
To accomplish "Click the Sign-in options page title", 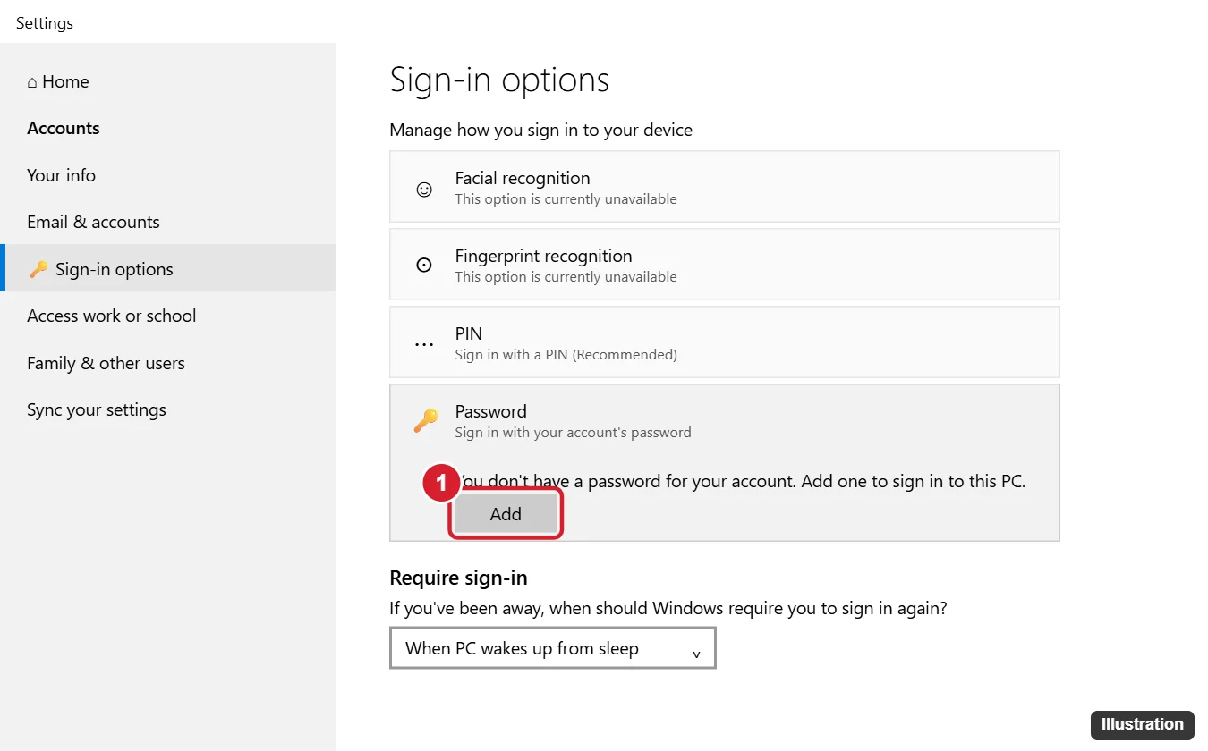I will pyautogui.click(x=499, y=80).
